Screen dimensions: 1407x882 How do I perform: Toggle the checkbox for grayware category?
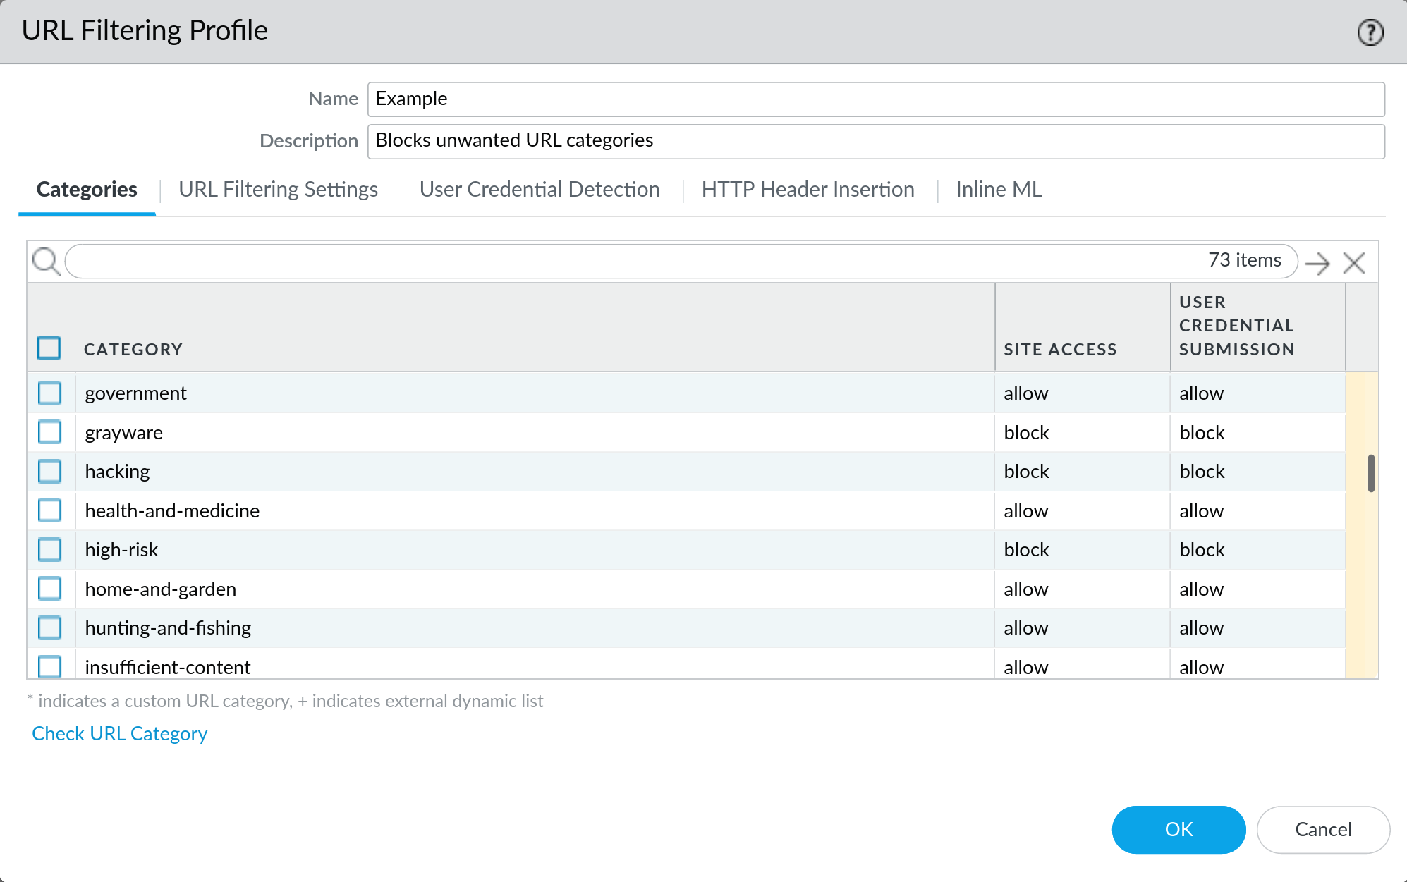[49, 432]
